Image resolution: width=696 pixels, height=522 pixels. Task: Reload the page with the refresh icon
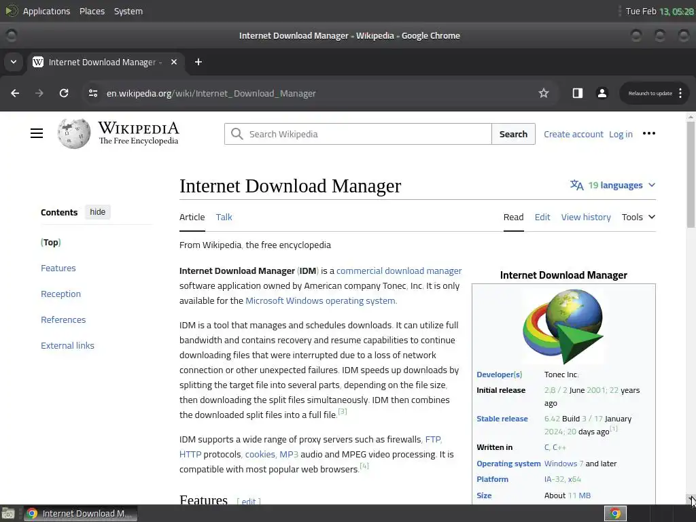64,93
